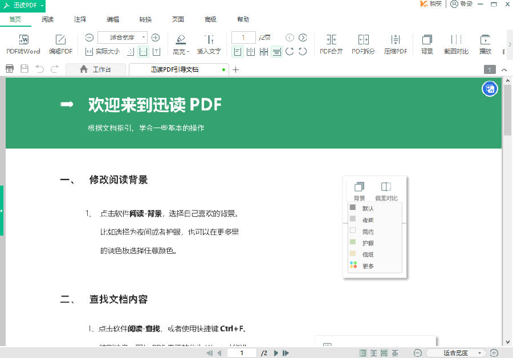Start 播放 slideshow playback
513x358 pixels.
(485, 45)
